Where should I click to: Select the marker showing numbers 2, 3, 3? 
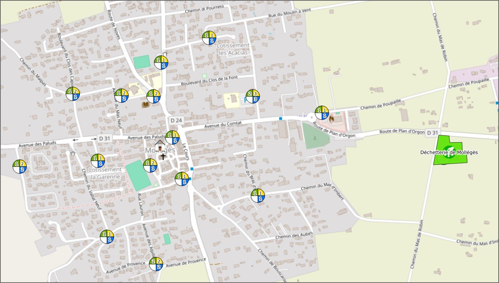pos(253,96)
